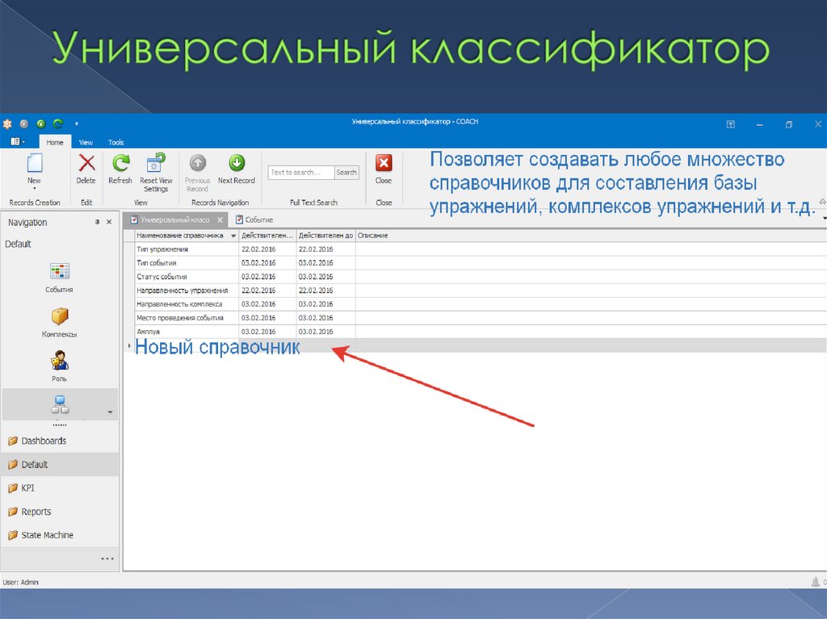Select the Амплуа row
The image size is (827, 619).
click(x=475, y=332)
